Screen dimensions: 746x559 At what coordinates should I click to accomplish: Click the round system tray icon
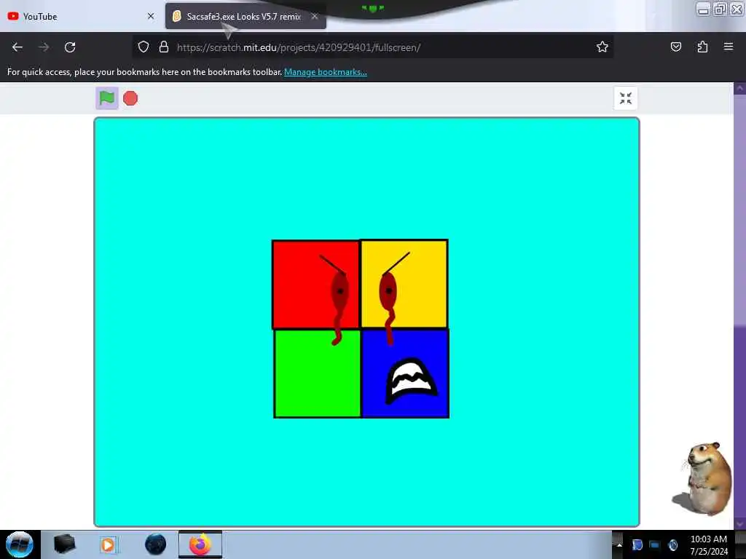point(672,545)
